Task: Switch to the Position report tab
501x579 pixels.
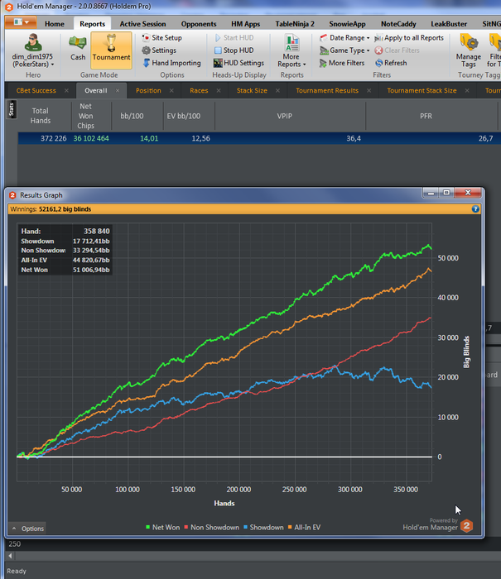Action: 148,90
